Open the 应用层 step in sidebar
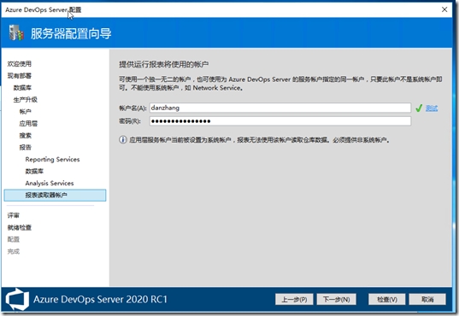The width and height of the screenshot is (459, 316). [28, 124]
